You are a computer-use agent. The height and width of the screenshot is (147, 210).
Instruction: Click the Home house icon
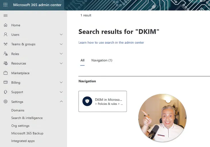[5, 25]
